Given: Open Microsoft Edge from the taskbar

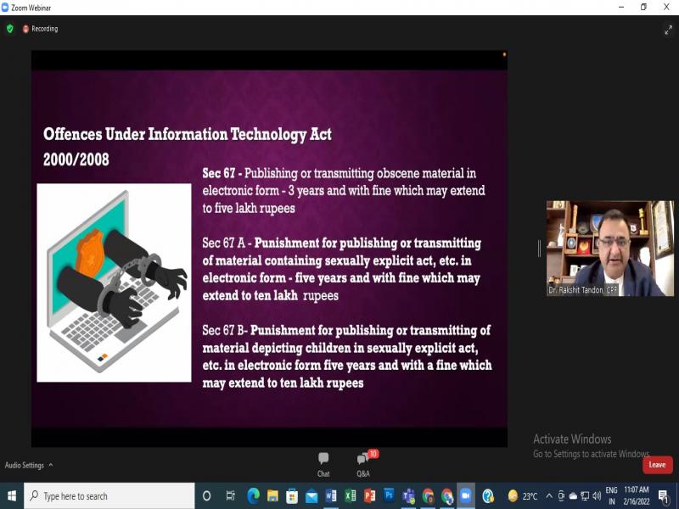Looking at the screenshot, I should [253, 496].
